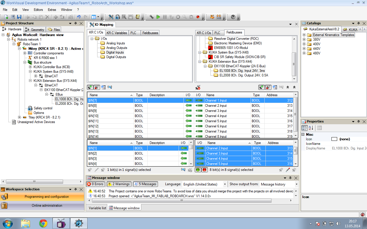Expand Titey (KRC4 SR - 8.2.1) node
Image resolution: width=367 pixels, height=229 pixels.
(19, 117)
